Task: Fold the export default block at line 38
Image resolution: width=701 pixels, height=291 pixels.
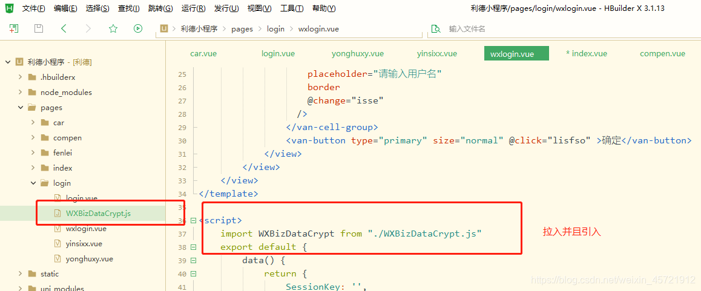Action: pos(193,247)
